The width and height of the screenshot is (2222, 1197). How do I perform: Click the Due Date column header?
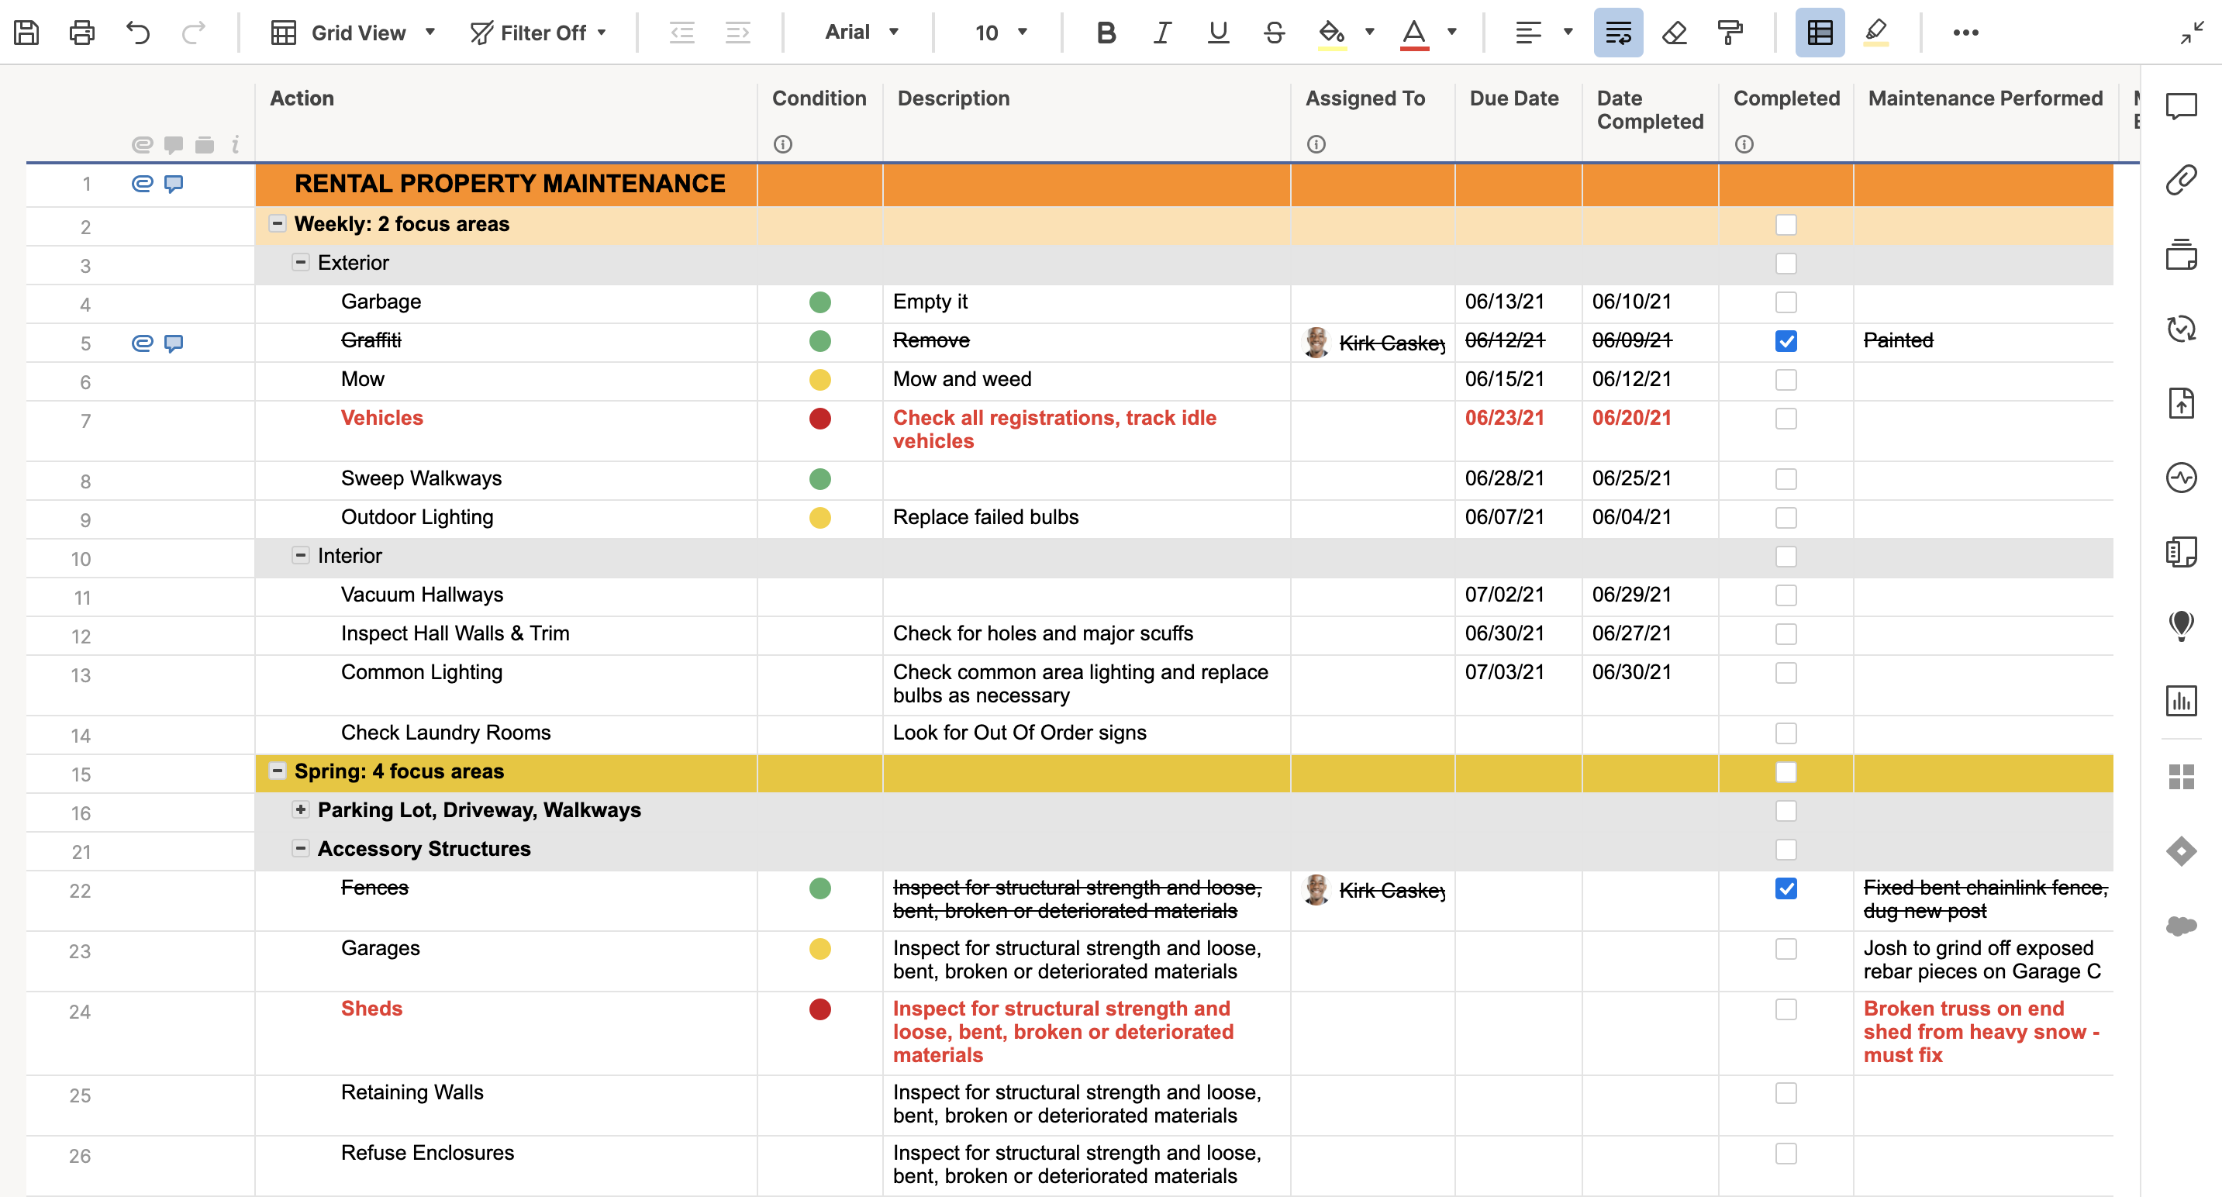(1514, 98)
